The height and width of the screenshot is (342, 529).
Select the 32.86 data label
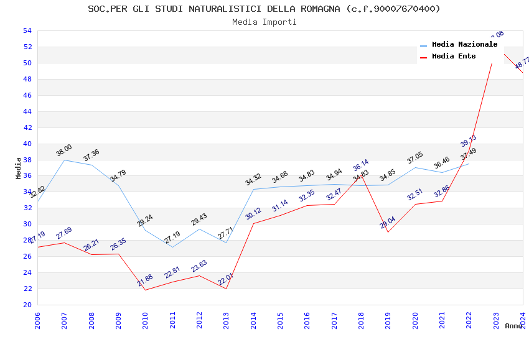coord(442,191)
